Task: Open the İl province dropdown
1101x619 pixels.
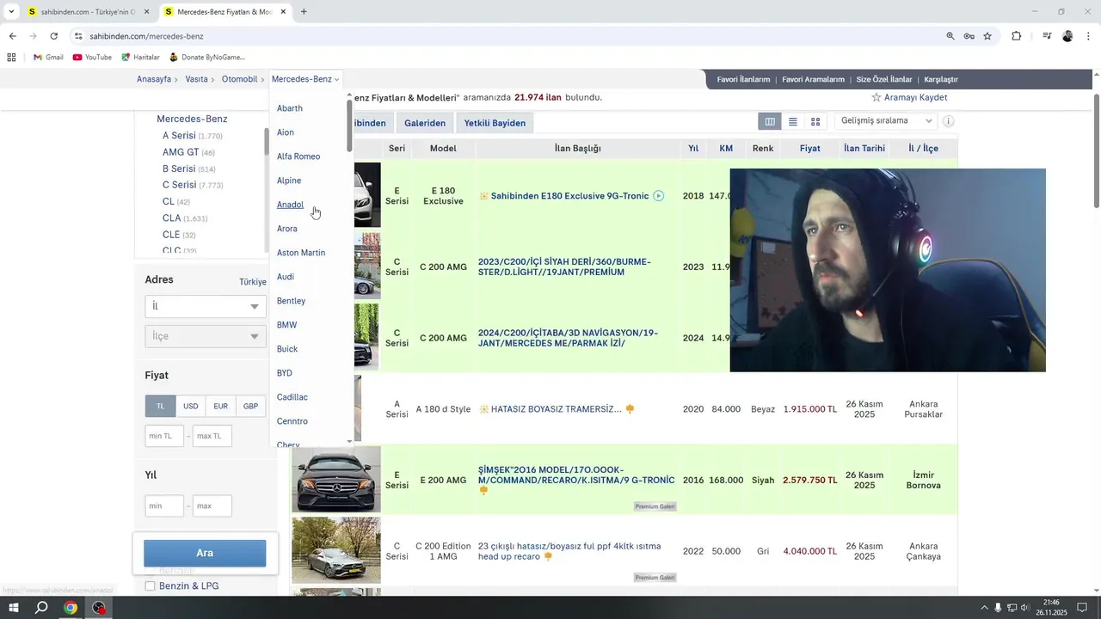Action: (x=205, y=306)
